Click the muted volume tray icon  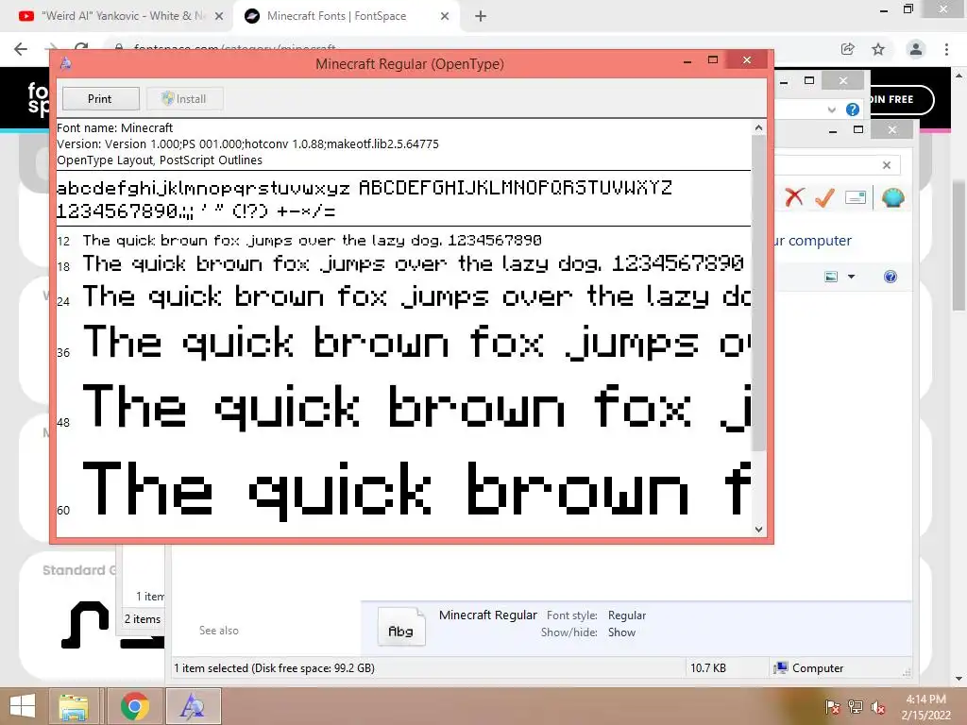878,706
